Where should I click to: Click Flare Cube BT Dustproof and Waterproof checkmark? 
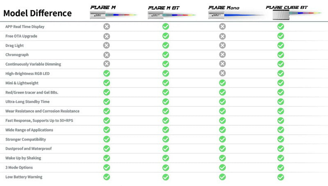281,149
